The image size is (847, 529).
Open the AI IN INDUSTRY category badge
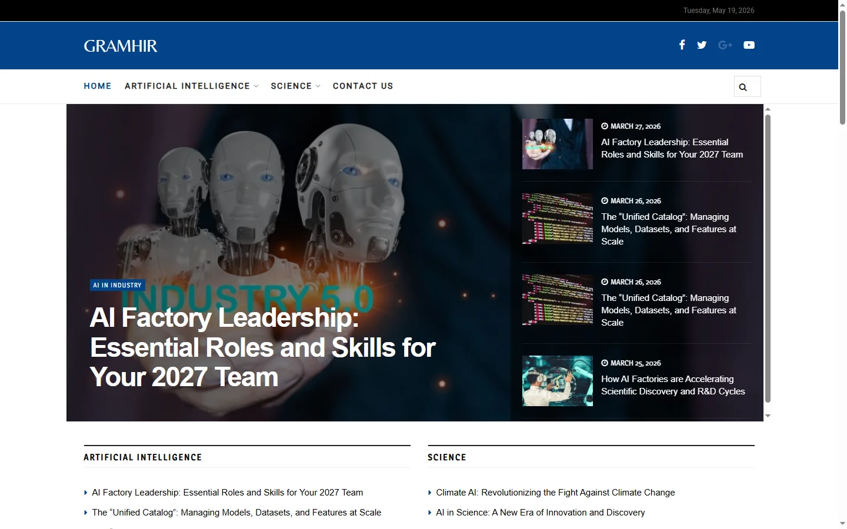(x=118, y=285)
